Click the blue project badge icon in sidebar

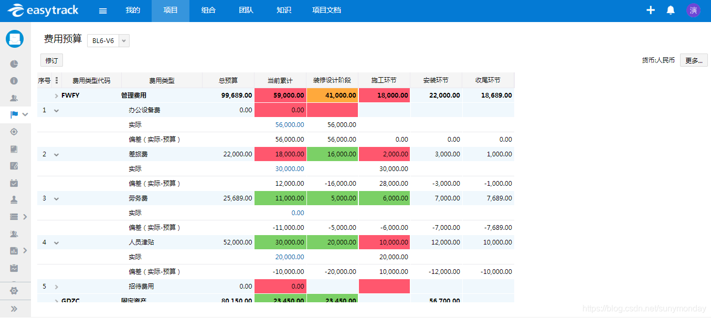15,39
